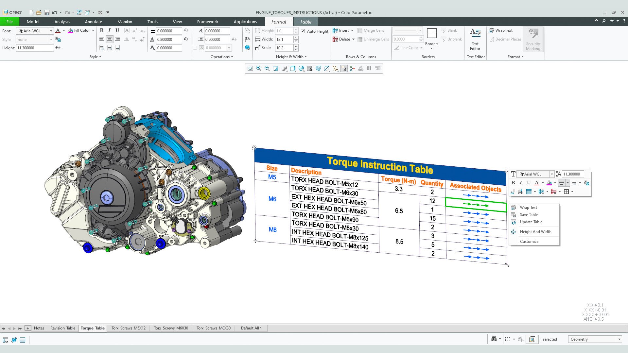This screenshot has height=353, width=628.
Task: Toggle bold formatting in the ribbon
Action: (x=102, y=30)
